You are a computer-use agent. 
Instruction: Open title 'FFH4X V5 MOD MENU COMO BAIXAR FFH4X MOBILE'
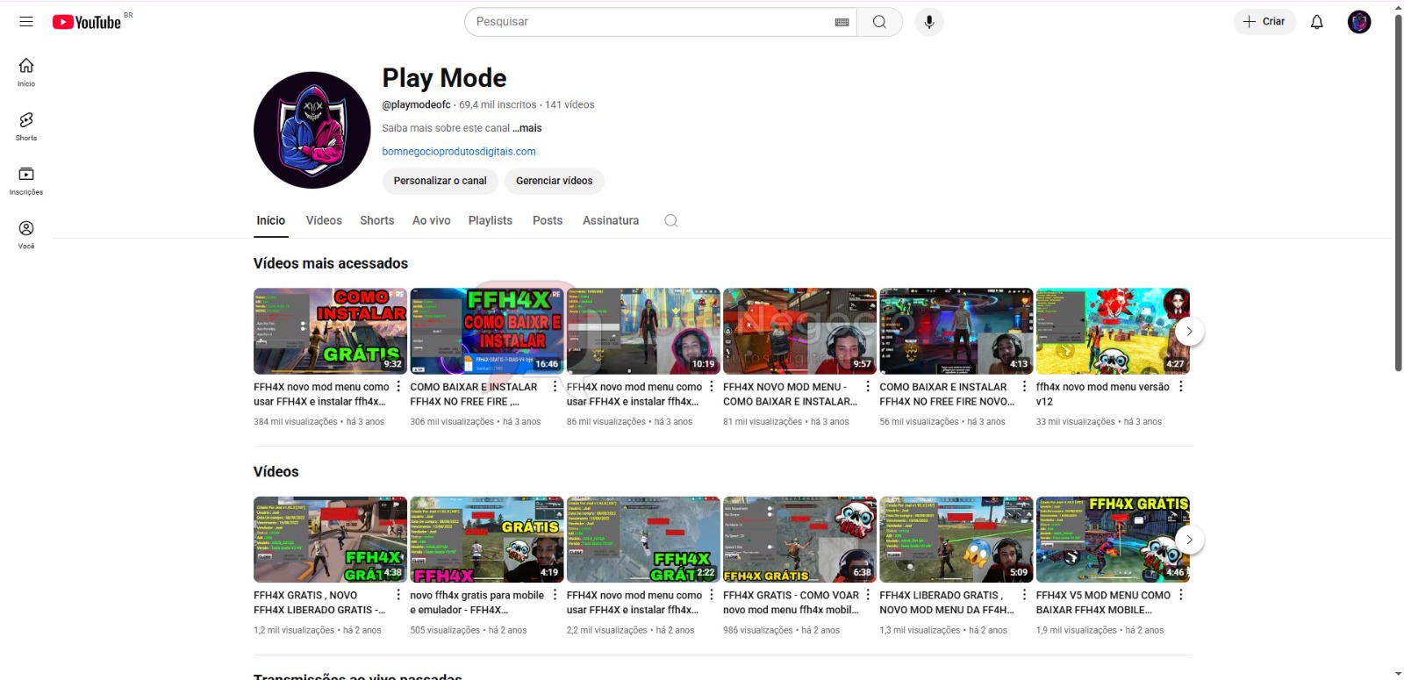coord(1104,603)
